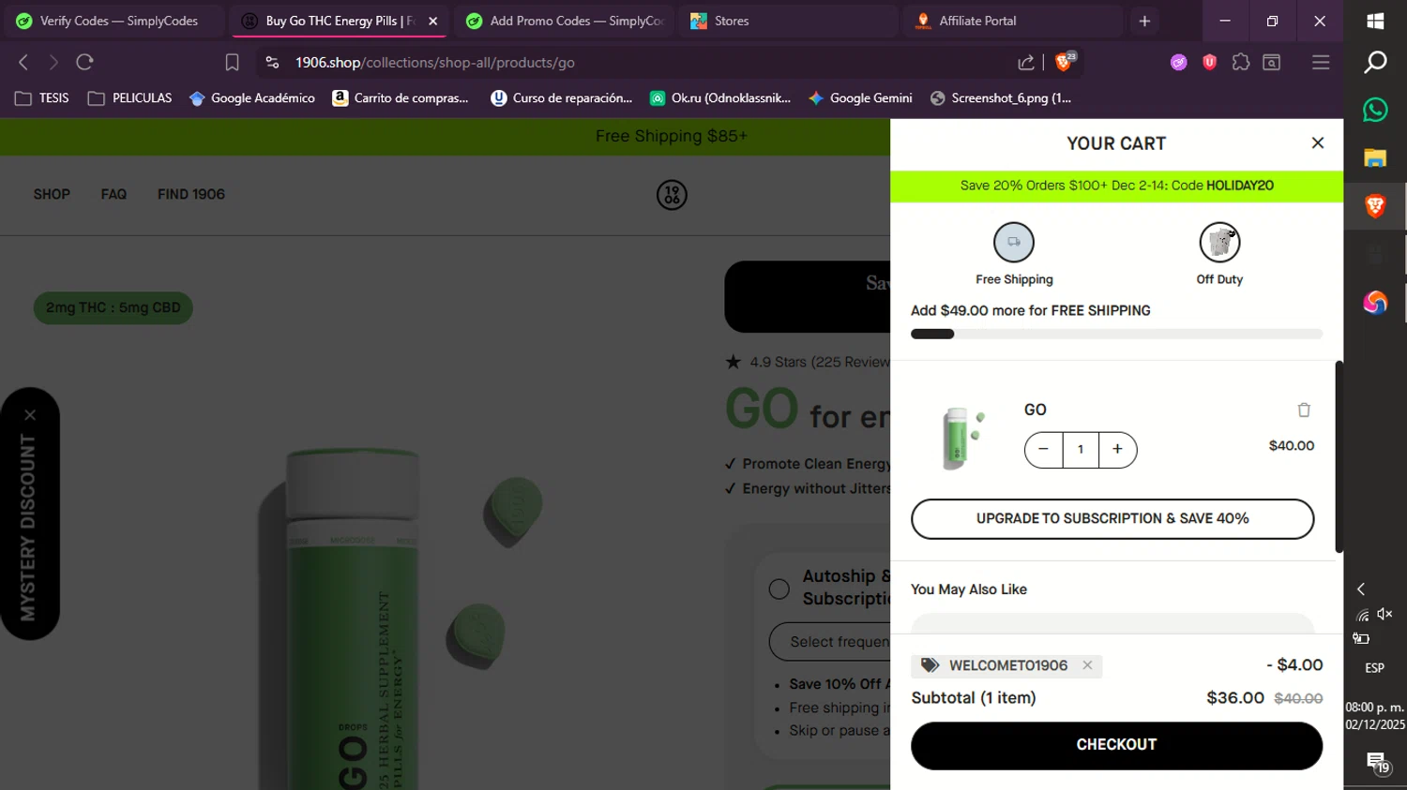Open the Google Académico bookmark

click(x=252, y=98)
